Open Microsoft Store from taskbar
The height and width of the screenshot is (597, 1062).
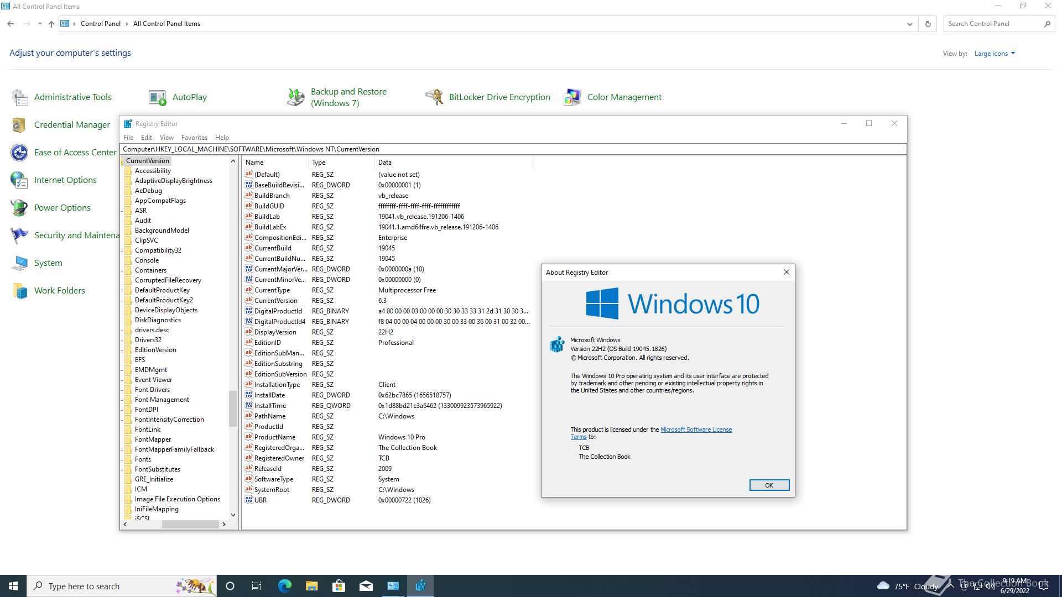coord(339,586)
